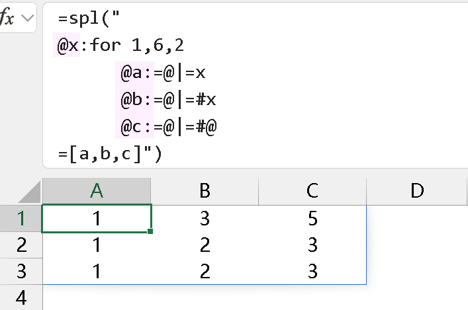This screenshot has height=310, width=468.
Task: Select column C header
Action: (312, 191)
